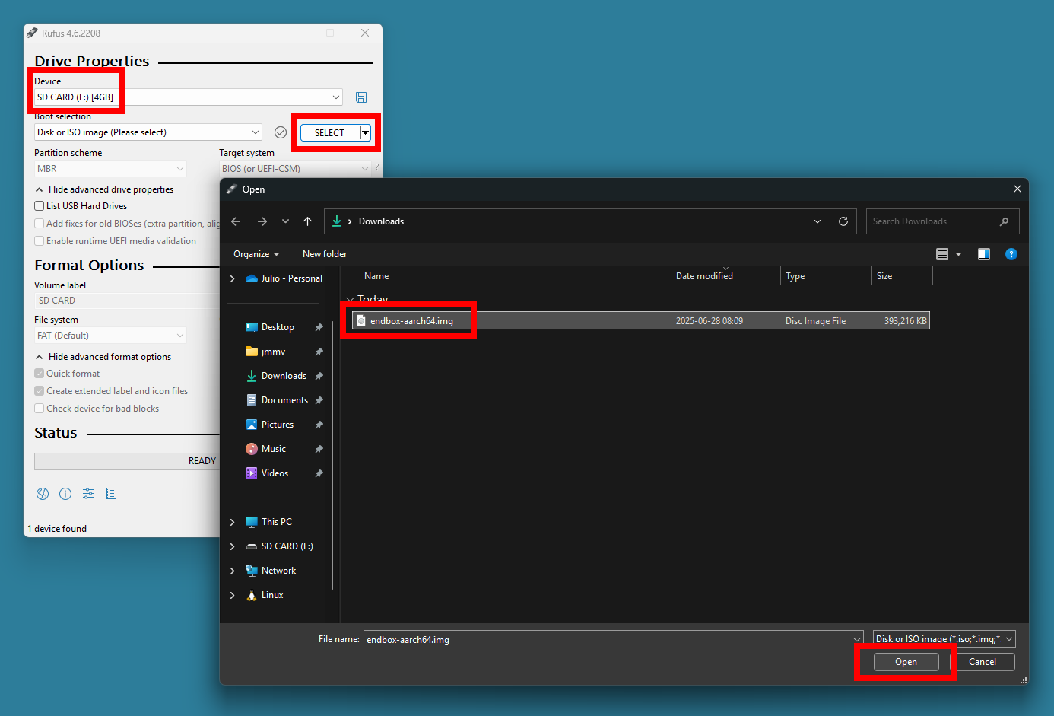Toggle Check device for bad blocks
The image size is (1054, 716).
(x=39, y=409)
